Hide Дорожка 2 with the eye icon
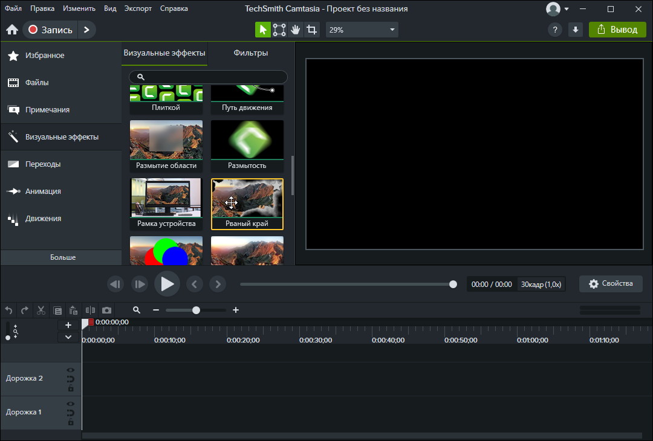The image size is (653, 441). click(x=70, y=370)
